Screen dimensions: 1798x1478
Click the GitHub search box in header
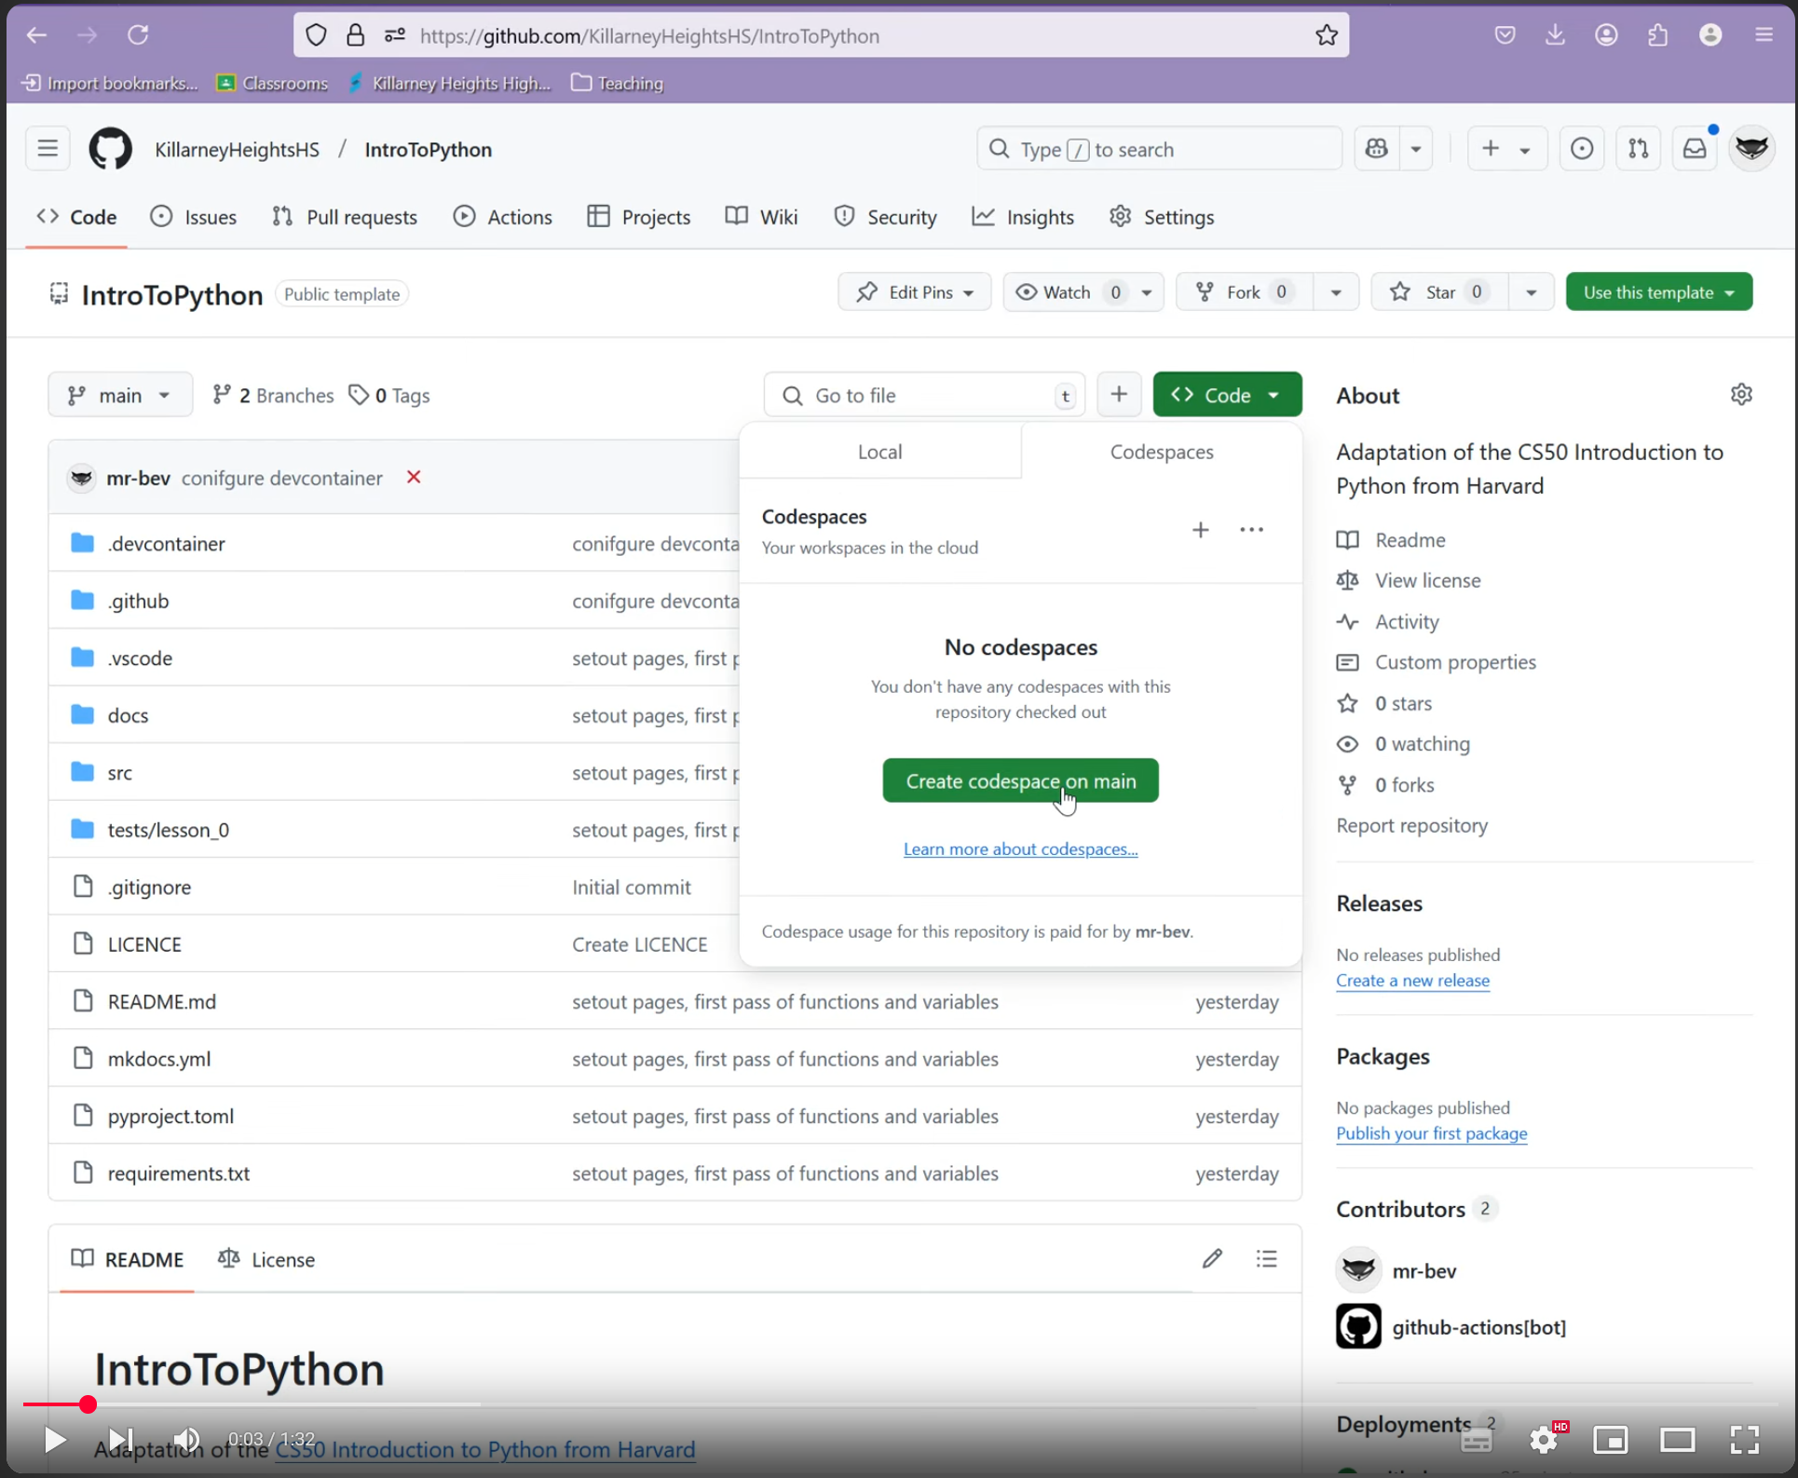(1159, 149)
